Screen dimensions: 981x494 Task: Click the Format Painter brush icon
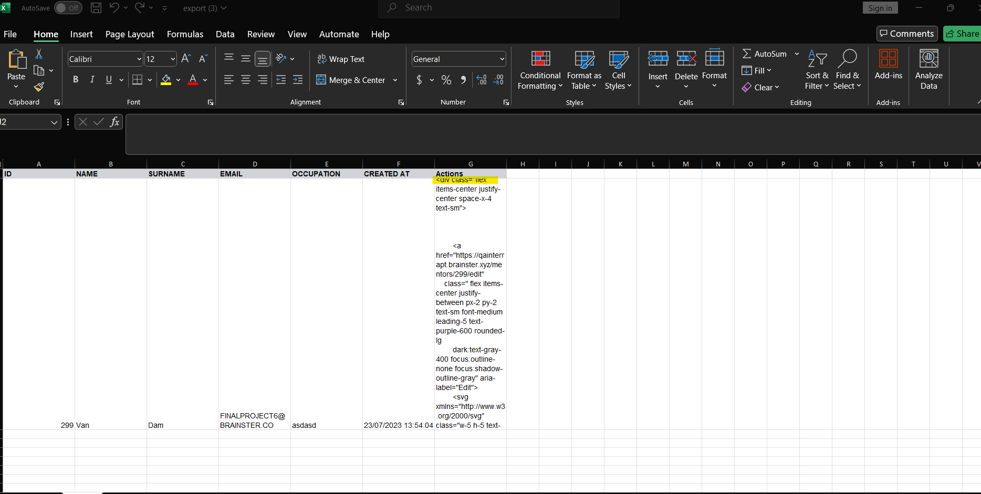(39, 87)
